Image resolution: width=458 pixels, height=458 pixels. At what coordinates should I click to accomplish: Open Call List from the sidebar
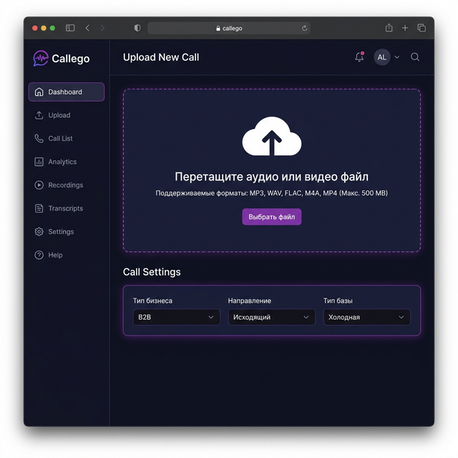pos(60,139)
